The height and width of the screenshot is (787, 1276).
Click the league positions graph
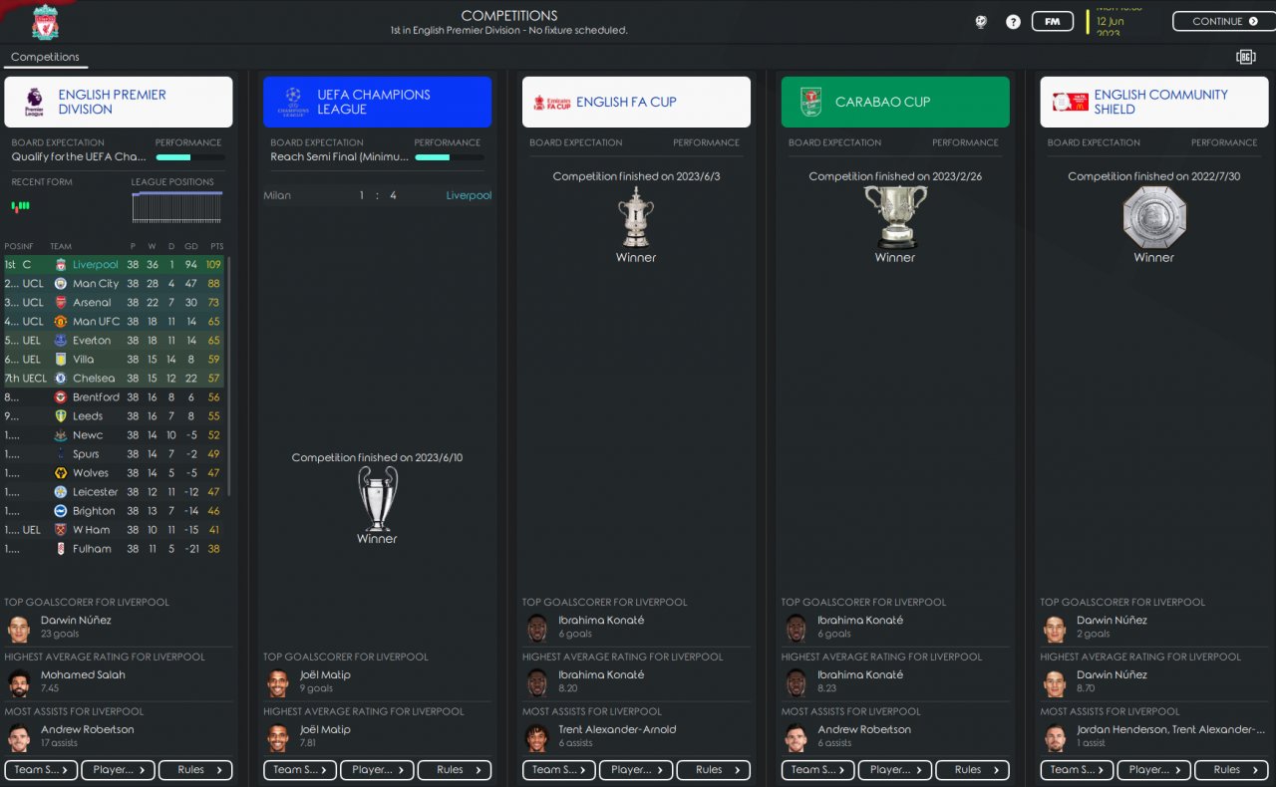[177, 208]
